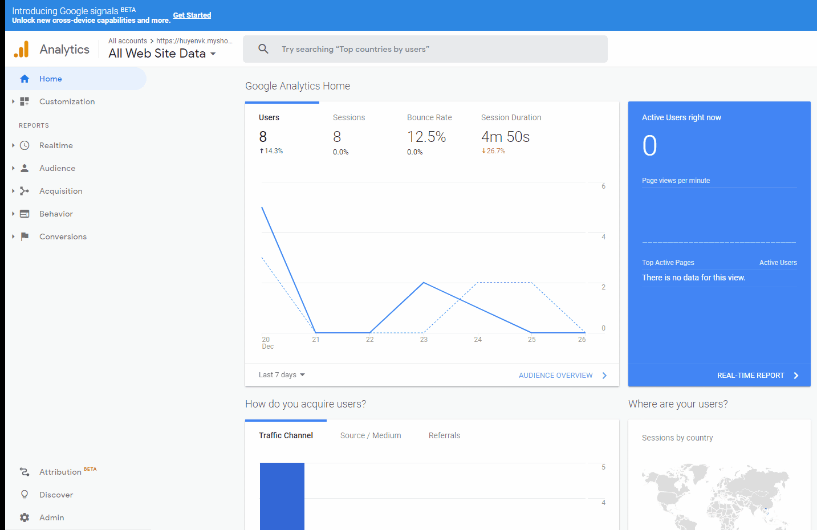Image resolution: width=817 pixels, height=530 pixels.
Task: Click the Discover lightbulb icon
Action: pyautogui.click(x=25, y=495)
